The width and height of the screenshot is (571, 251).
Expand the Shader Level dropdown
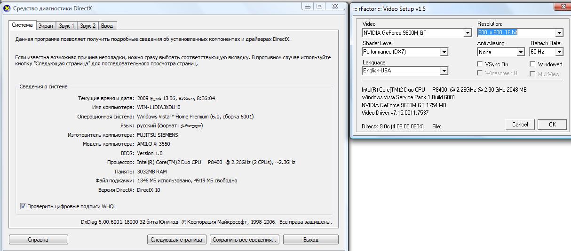click(x=444, y=52)
